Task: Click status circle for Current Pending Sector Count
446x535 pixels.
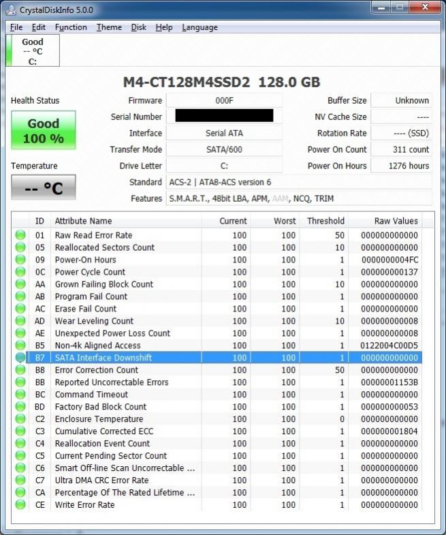Action: (x=20, y=456)
